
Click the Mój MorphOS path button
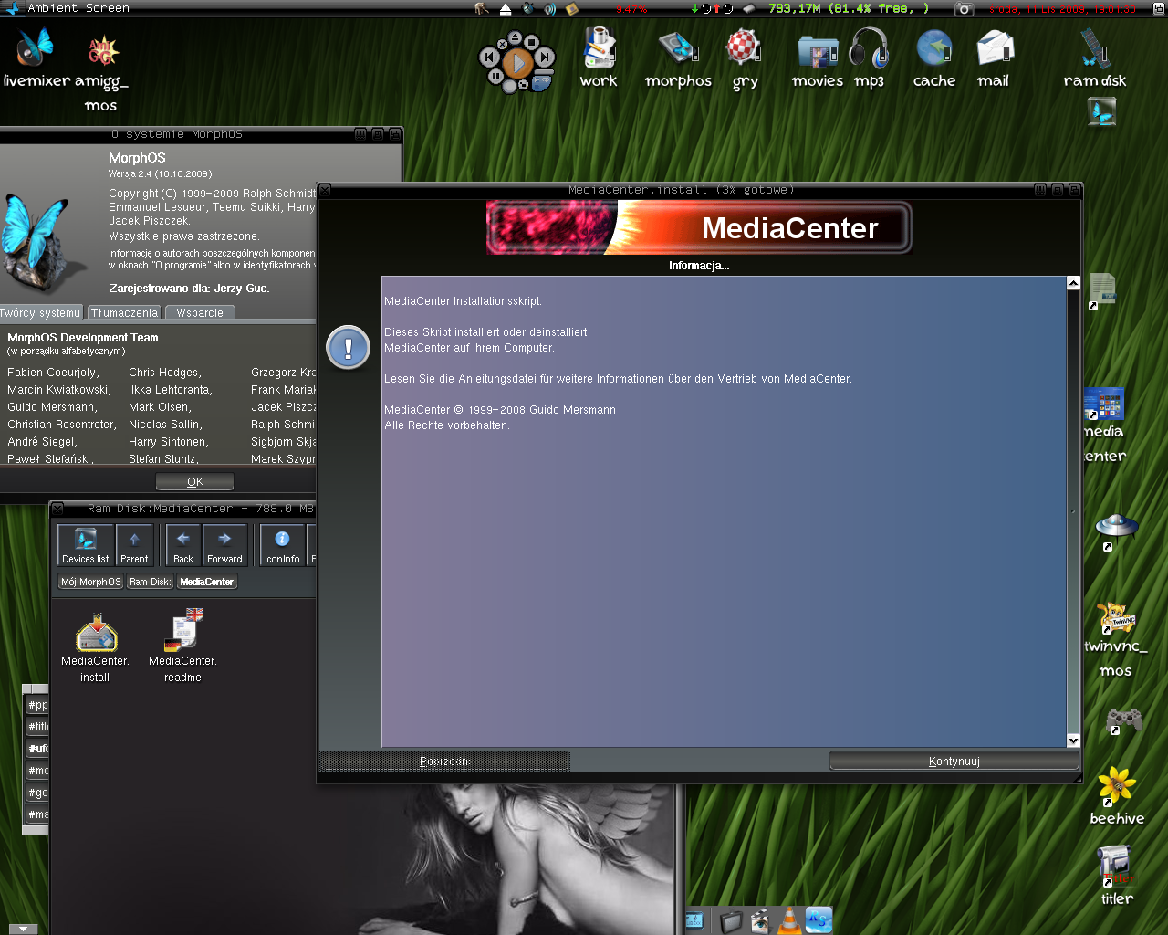90,582
